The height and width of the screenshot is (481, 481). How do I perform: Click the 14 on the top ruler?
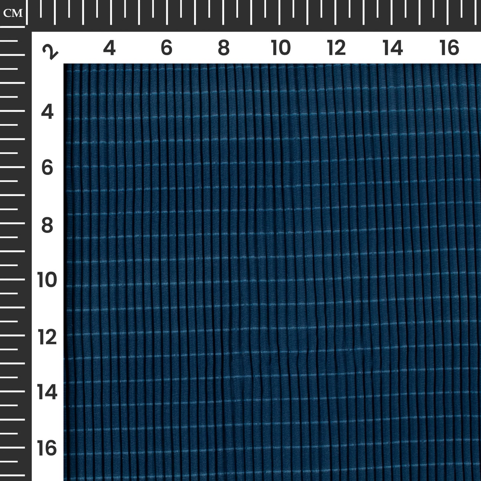[x=393, y=48]
